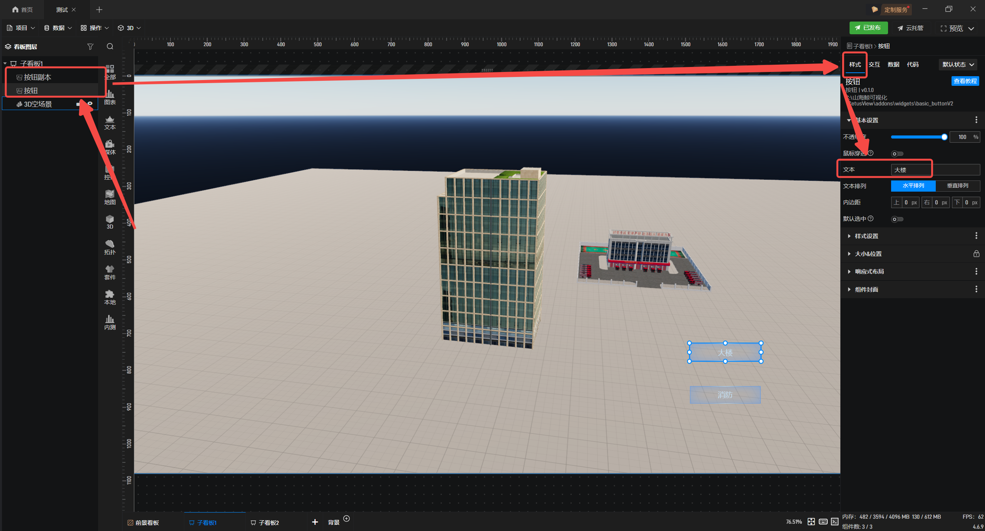Image resolution: width=985 pixels, height=531 pixels.
Task: Click the lock icon beside 大小&位置
Action: [976, 254]
